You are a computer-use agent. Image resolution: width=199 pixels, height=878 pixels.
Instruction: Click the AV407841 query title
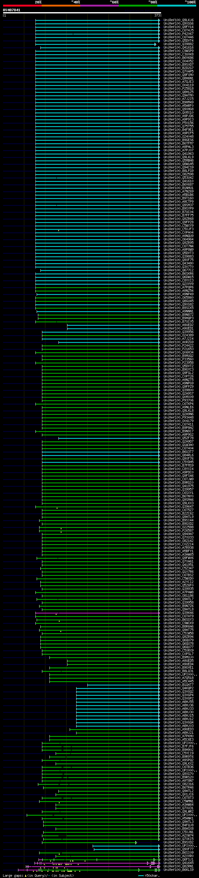(12, 10)
